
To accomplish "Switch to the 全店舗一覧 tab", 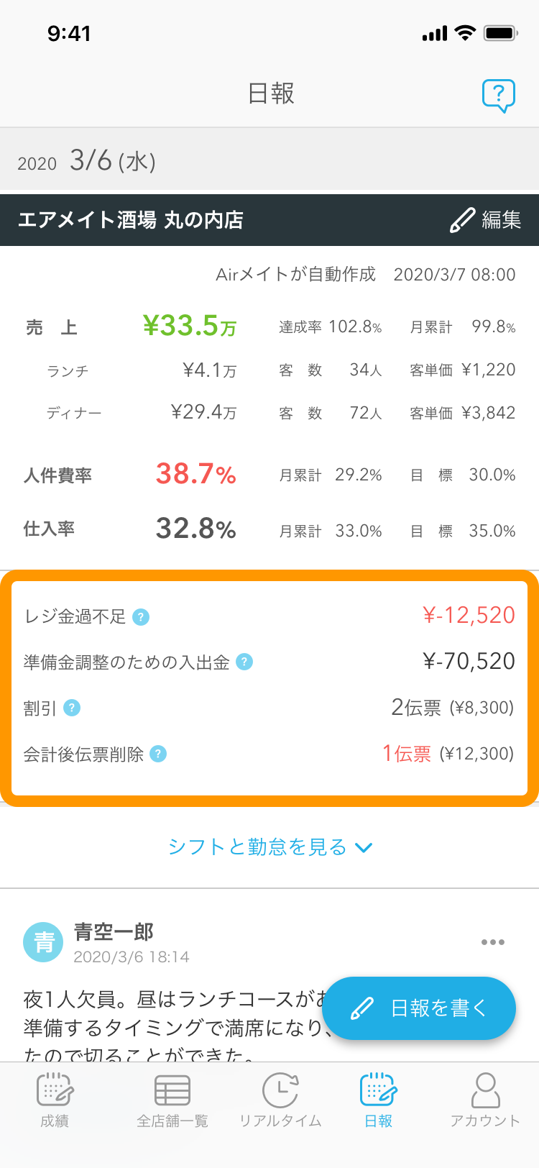I will pyautogui.click(x=172, y=1100).
